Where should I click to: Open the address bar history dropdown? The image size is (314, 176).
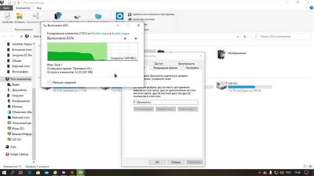click(237, 37)
